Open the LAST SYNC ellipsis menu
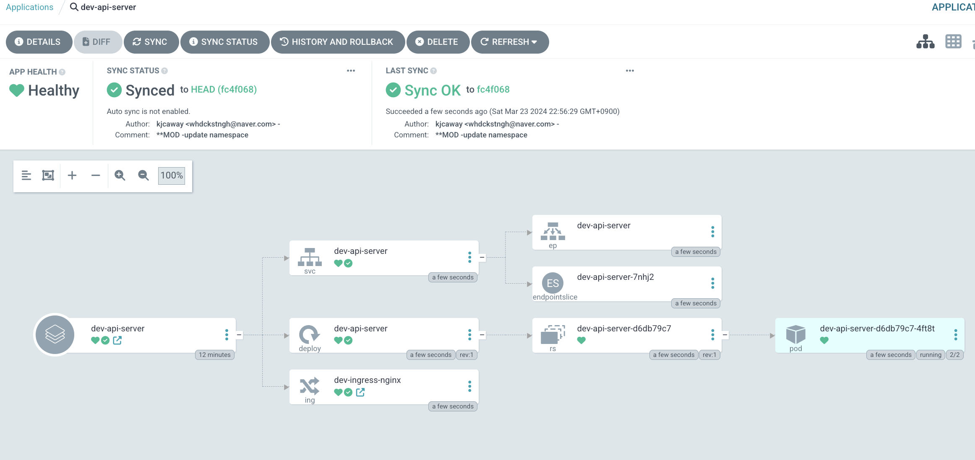The width and height of the screenshot is (975, 460). tap(630, 71)
